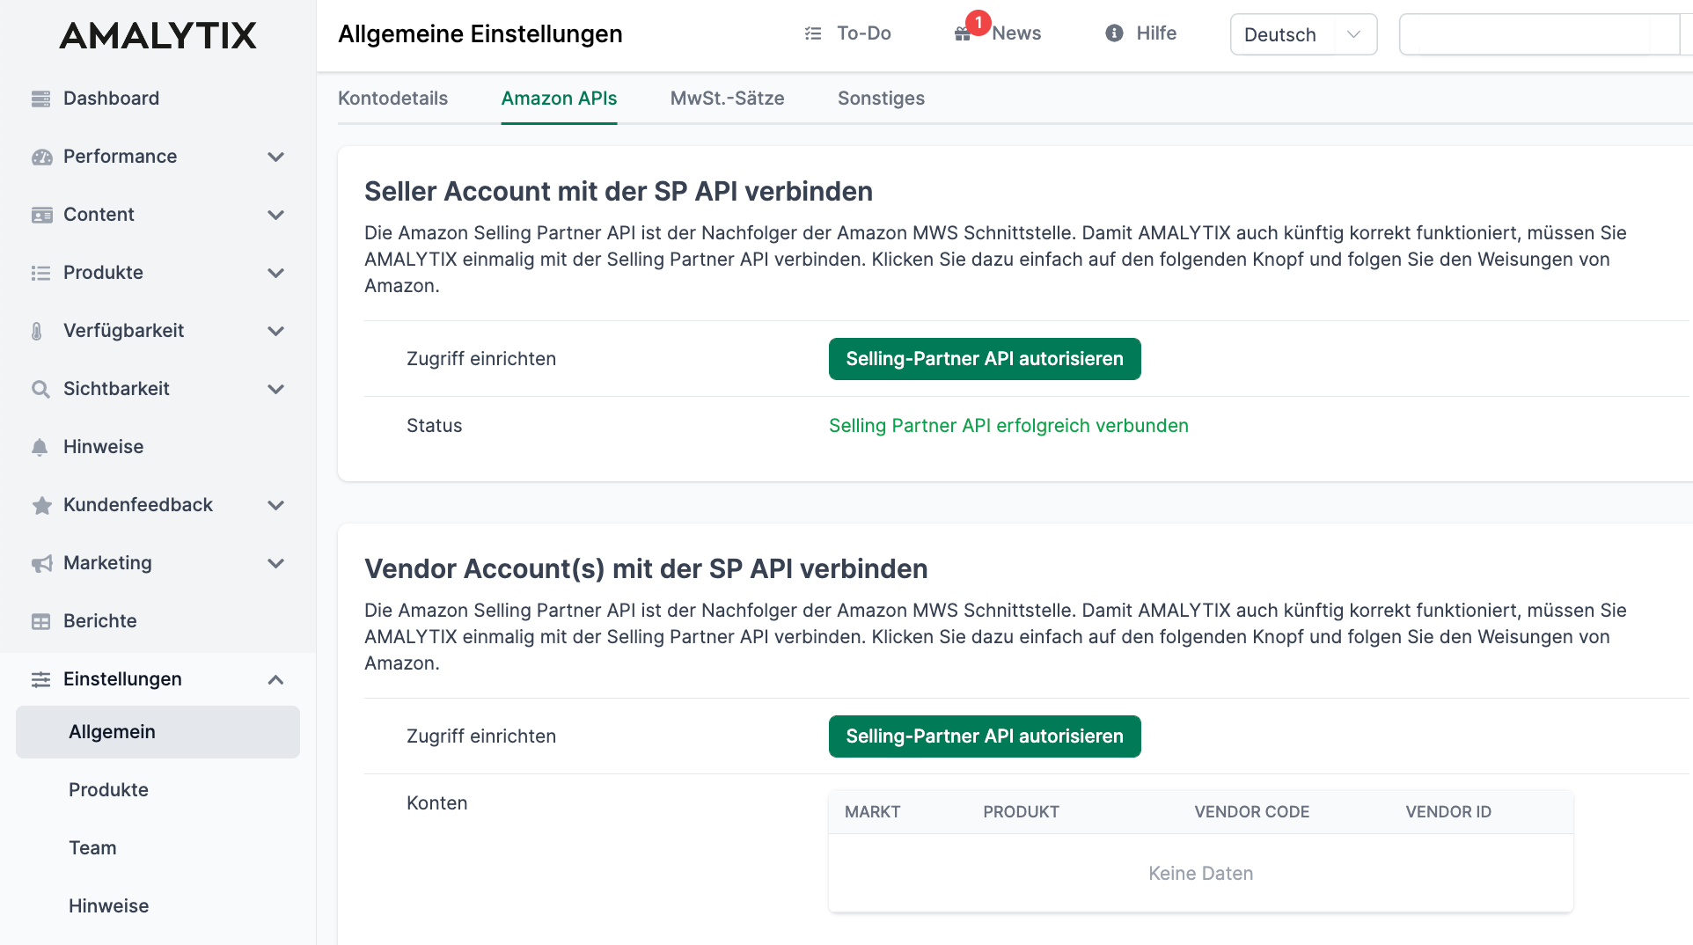Select the Marketing megaphone icon
This screenshot has height=945, width=1693.
coord(40,562)
